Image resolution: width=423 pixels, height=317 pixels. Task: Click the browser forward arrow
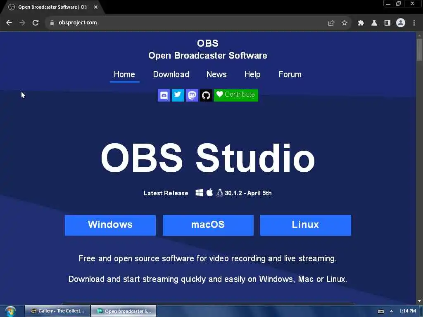[x=22, y=23]
